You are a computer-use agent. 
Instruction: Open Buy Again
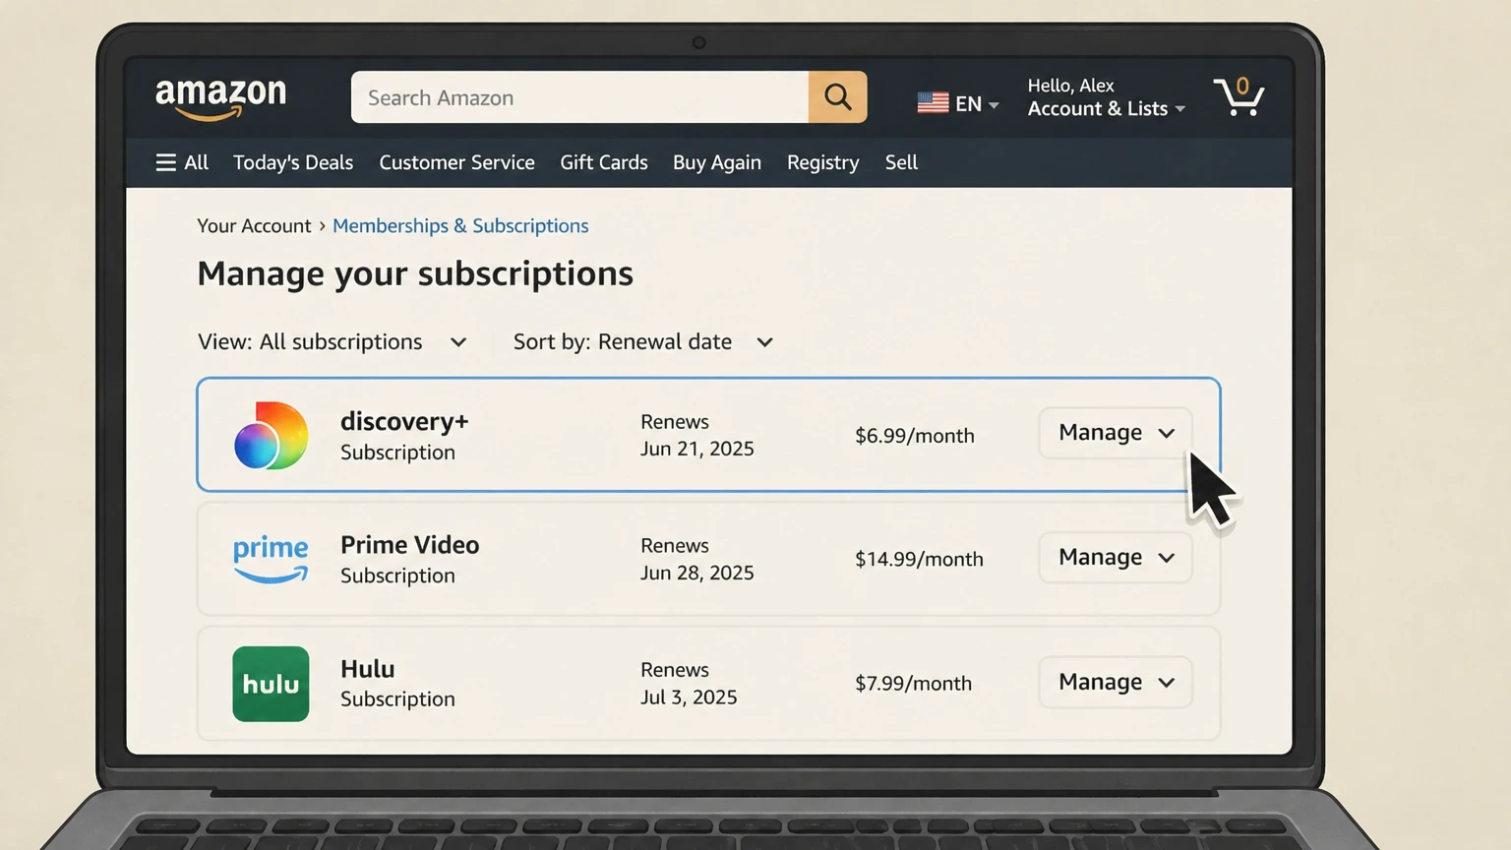pos(717,162)
